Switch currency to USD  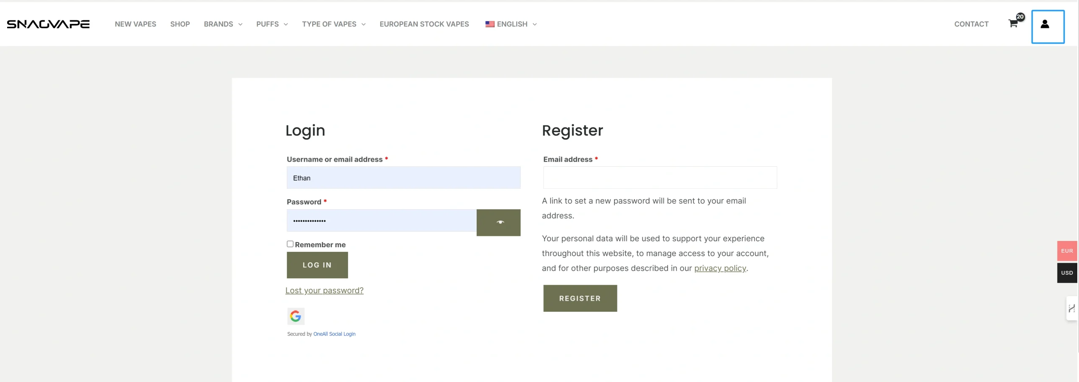[1067, 273]
